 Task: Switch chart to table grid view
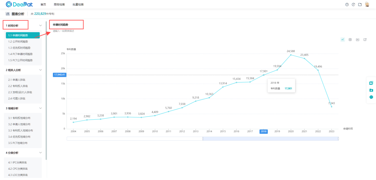click(350, 40)
